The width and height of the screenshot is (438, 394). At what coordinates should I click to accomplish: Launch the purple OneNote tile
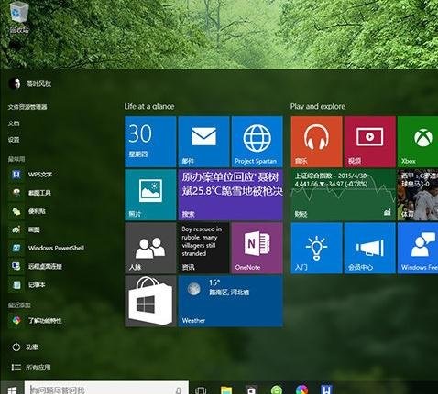coord(257,248)
